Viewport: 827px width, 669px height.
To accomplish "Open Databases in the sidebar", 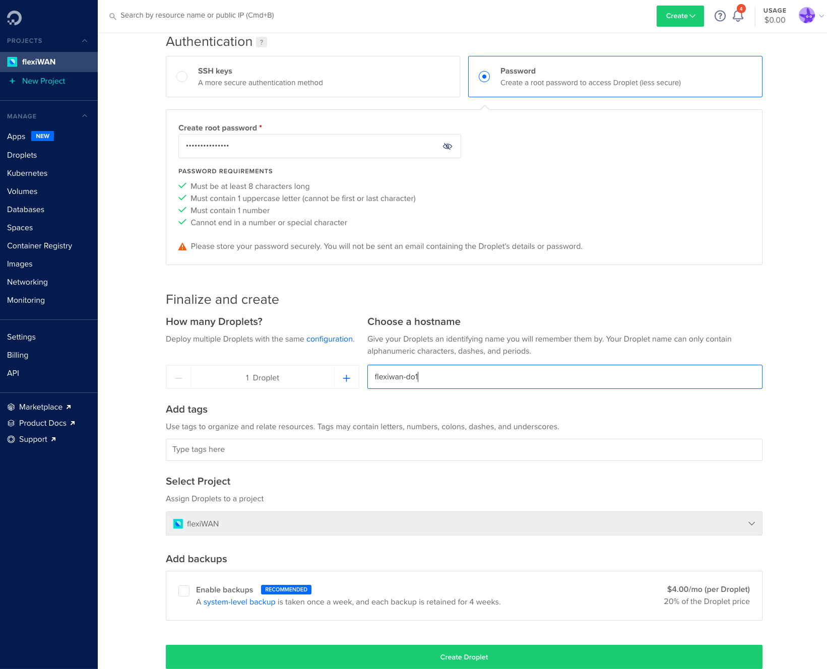I will coord(26,210).
